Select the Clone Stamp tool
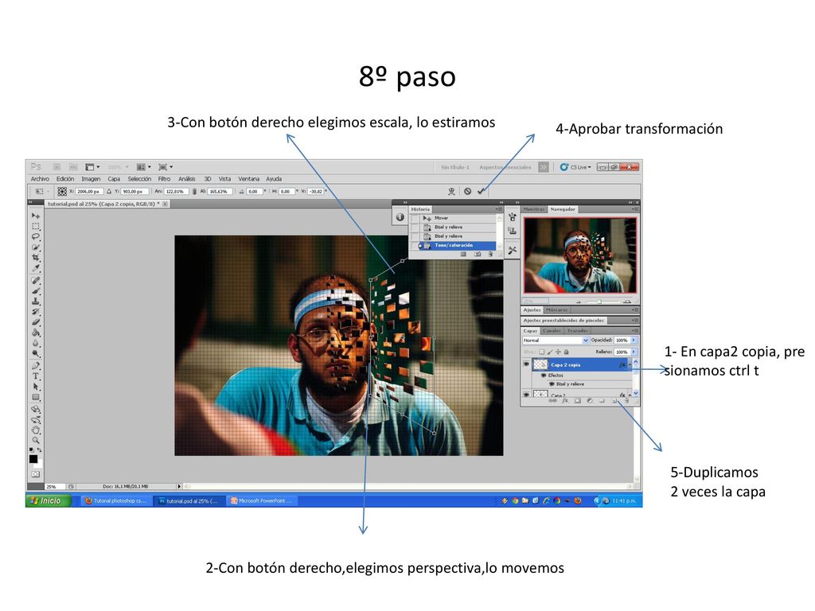The width and height of the screenshot is (815, 611). click(35, 302)
